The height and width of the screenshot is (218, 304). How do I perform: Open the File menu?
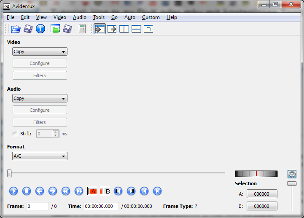point(11,17)
